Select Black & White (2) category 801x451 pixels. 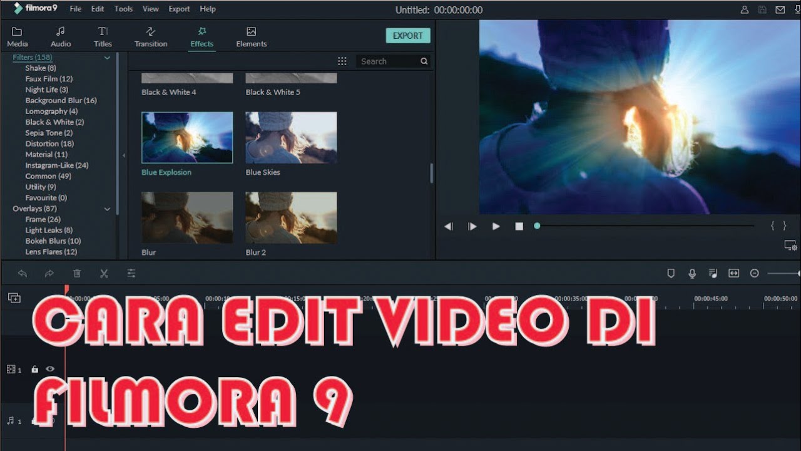click(x=54, y=122)
